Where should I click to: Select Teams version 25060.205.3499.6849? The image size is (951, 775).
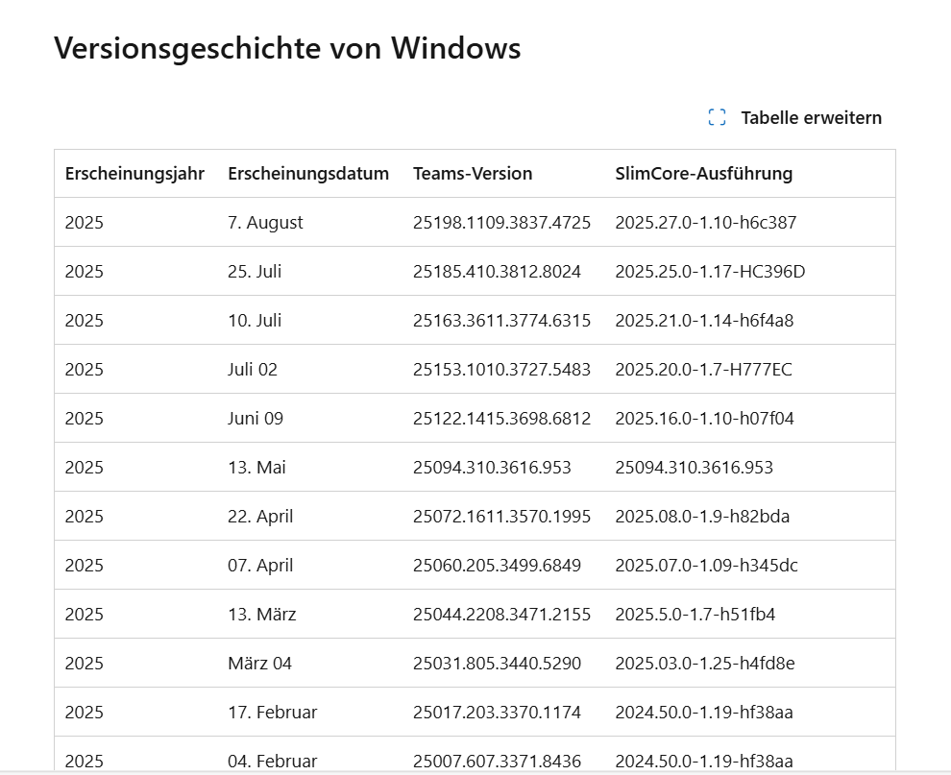[497, 566]
